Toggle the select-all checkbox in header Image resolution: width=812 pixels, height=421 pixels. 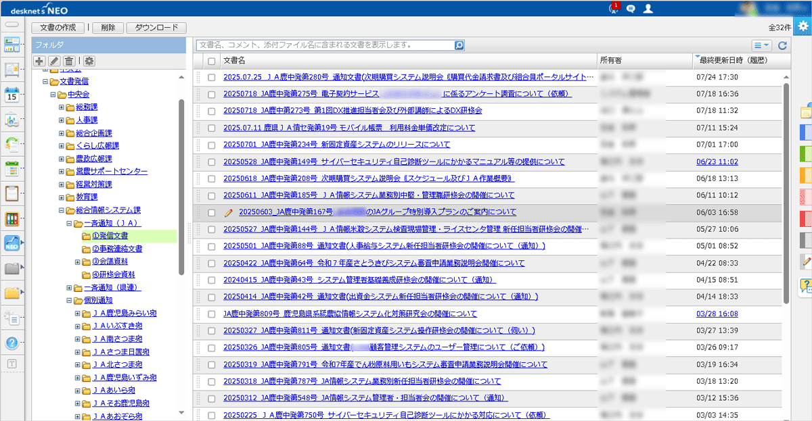click(212, 61)
